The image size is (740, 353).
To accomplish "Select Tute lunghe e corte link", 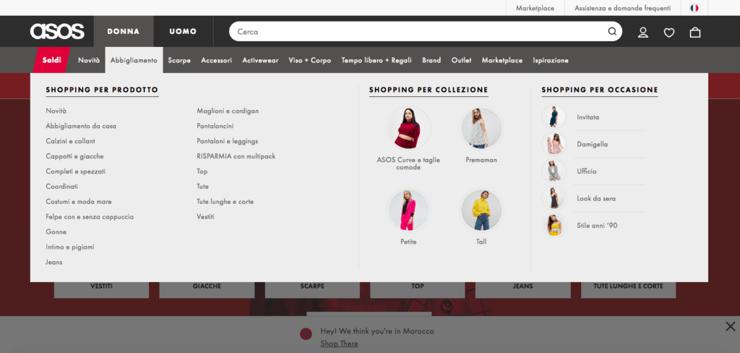I will tap(225, 201).
